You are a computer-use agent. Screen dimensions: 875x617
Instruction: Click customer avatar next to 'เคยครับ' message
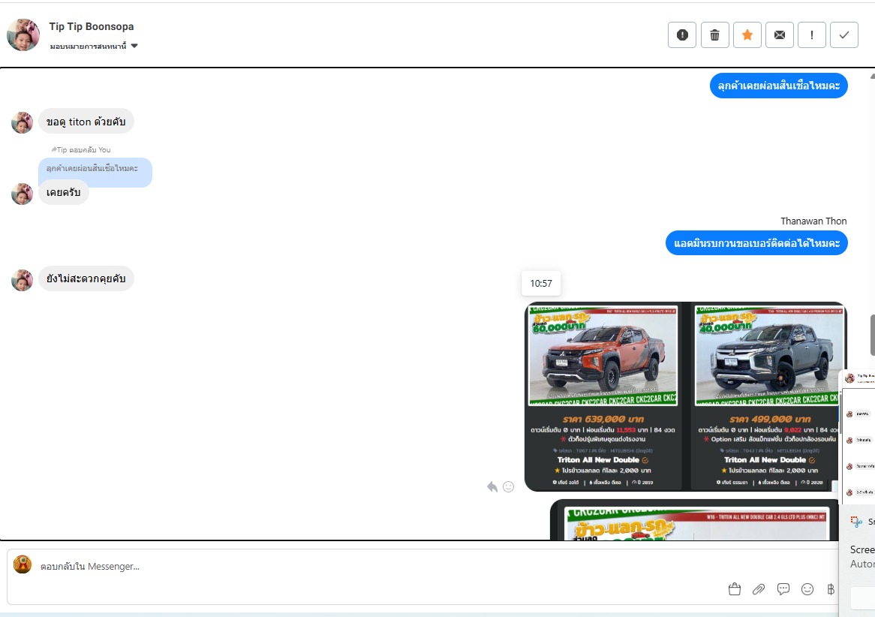point(23,194)
